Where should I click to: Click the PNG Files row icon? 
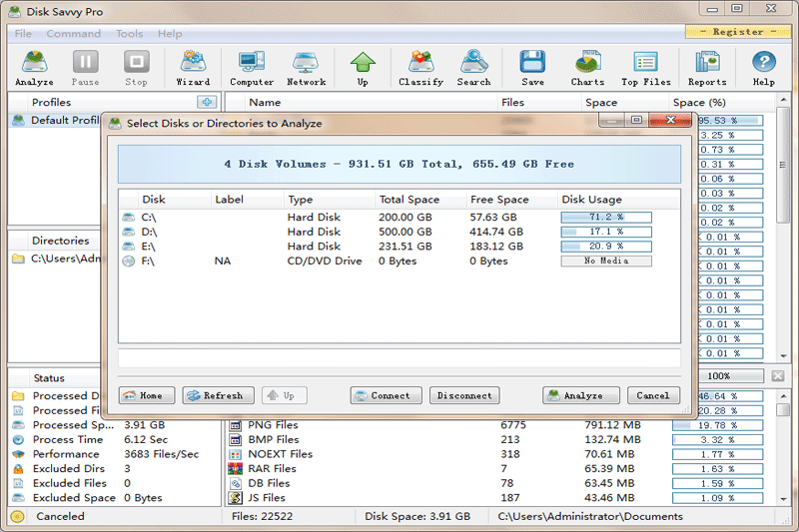click(x=236, y=425)
